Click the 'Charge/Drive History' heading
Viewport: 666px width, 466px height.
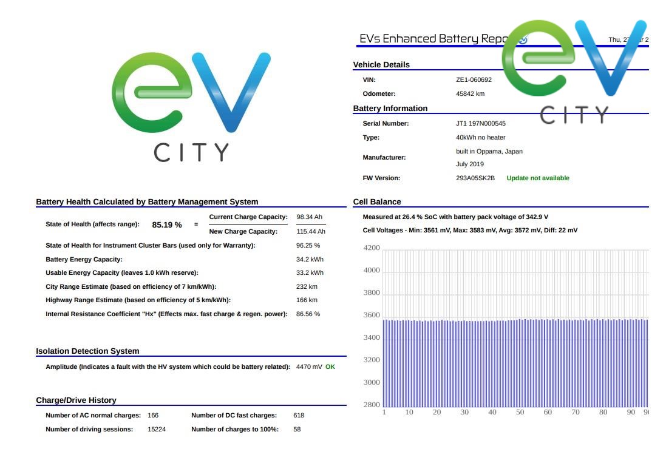click(76, 400)
